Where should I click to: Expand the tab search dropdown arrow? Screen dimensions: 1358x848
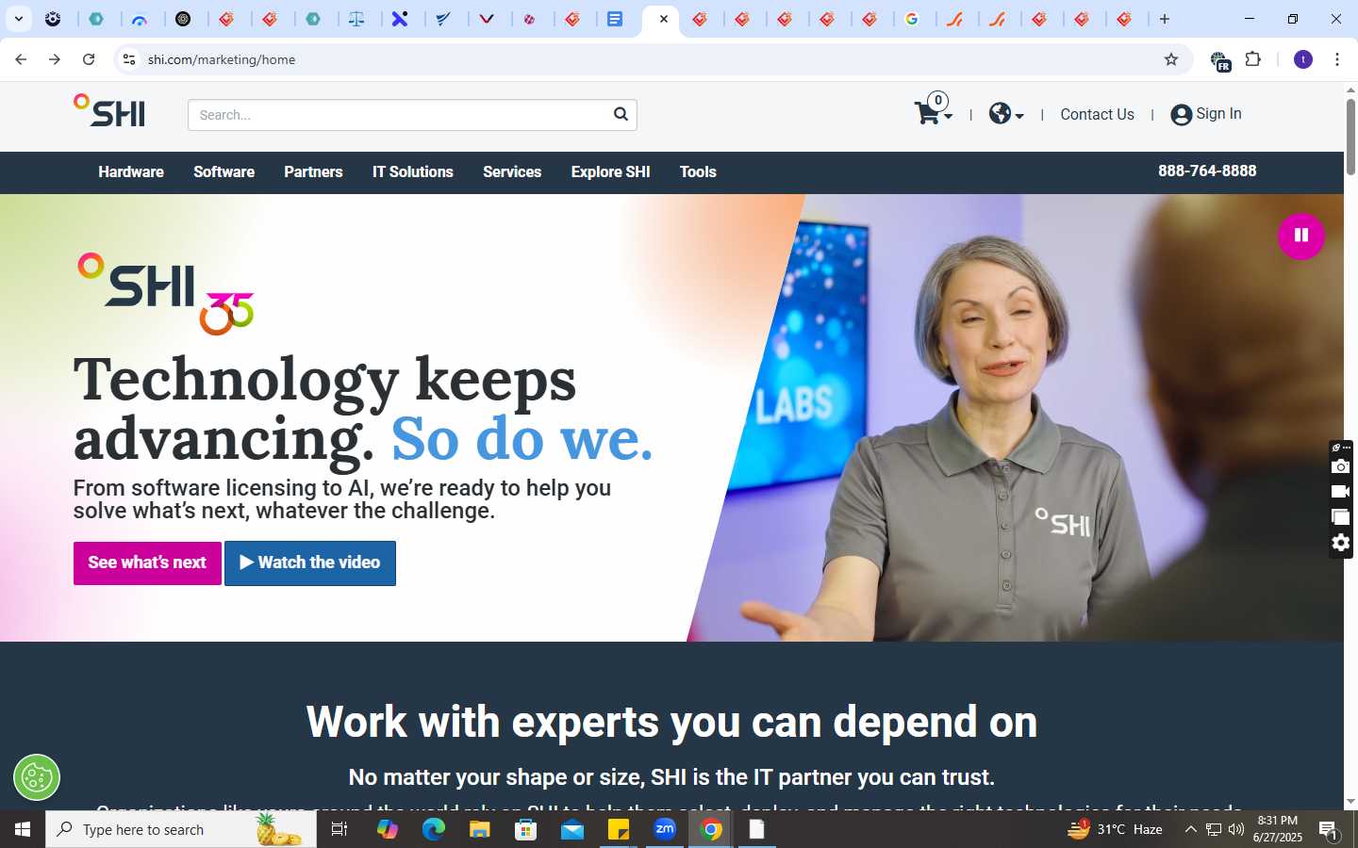pyautogui.click(x=18, y=19)
